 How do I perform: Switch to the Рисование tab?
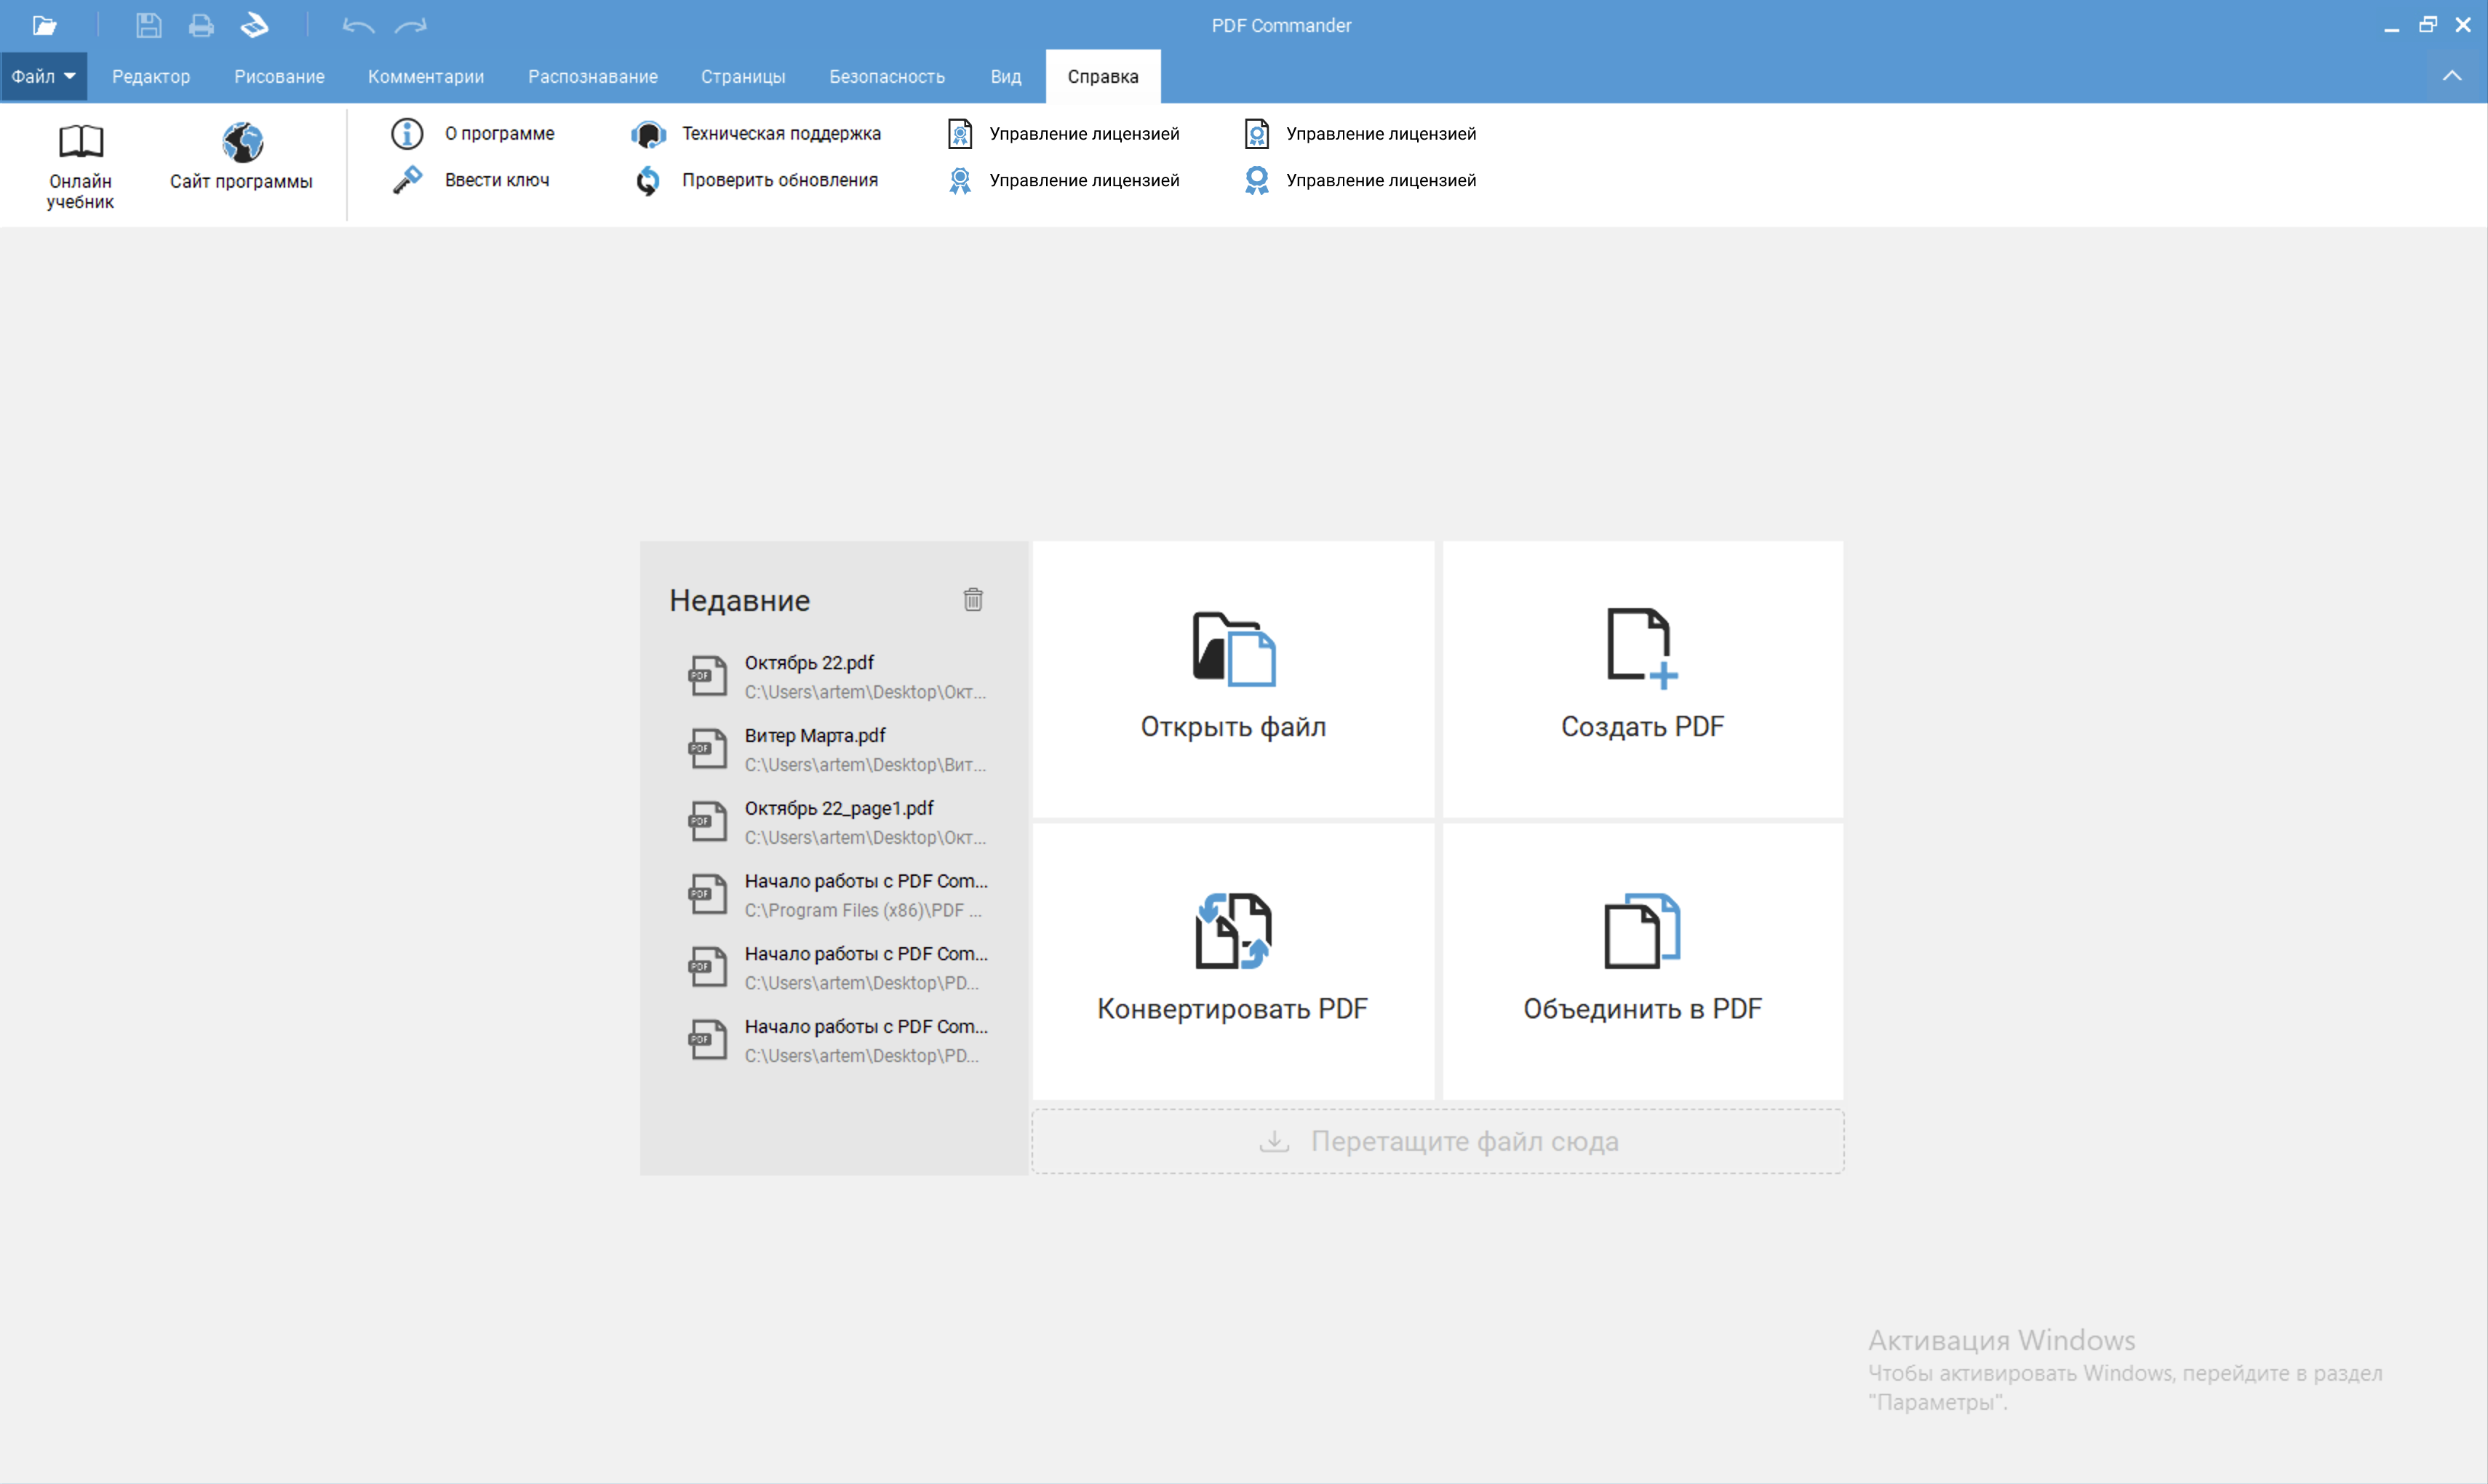tap(279, 76)
